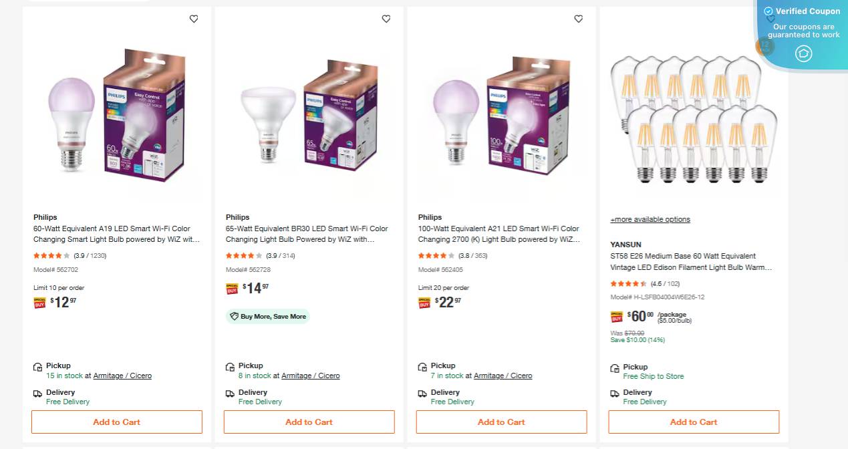Click the home icon in the Verified Coupon popup
848x449 pixels.
(x=803, y=53)
